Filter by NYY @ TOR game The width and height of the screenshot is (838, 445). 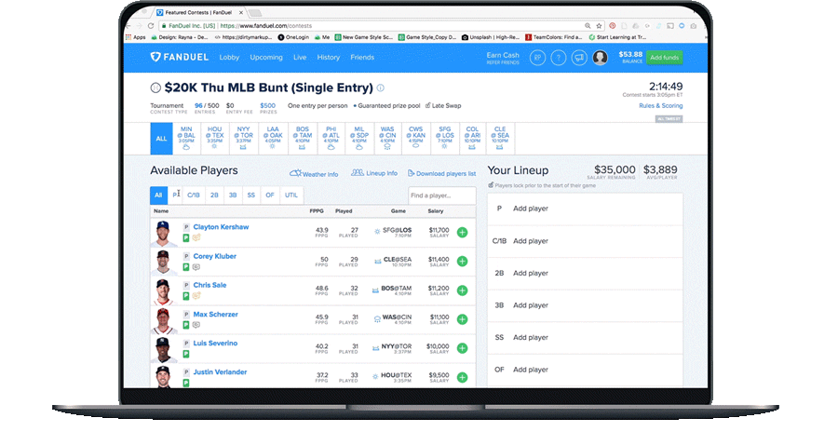tap(244, 139)
